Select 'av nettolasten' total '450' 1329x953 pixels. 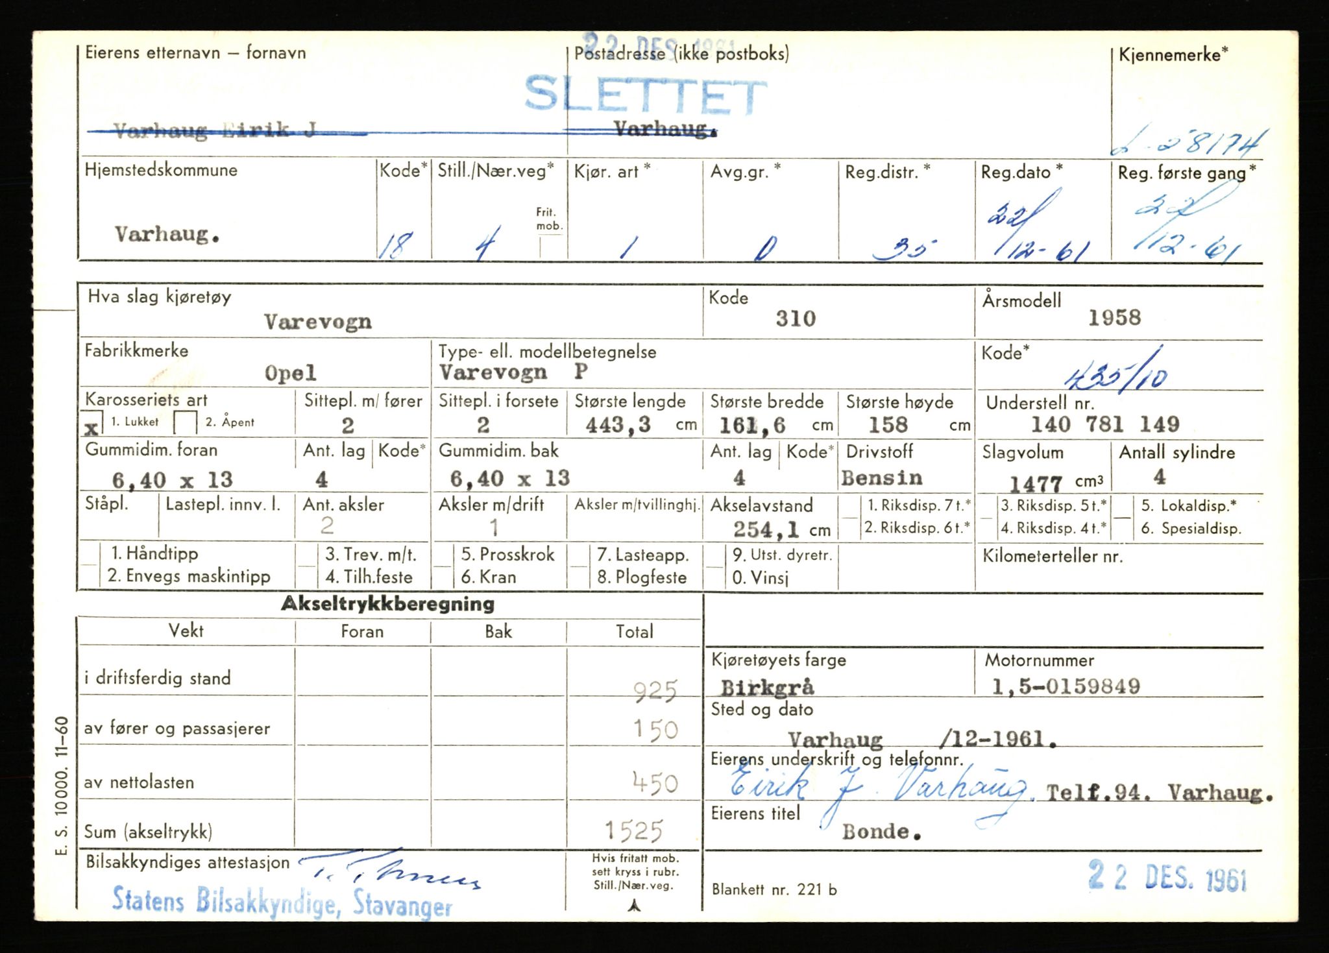pos(655,784)
